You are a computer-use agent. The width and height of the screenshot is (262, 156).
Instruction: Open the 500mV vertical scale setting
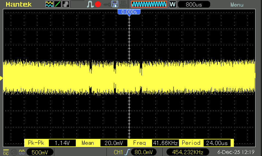pos(40,152)
